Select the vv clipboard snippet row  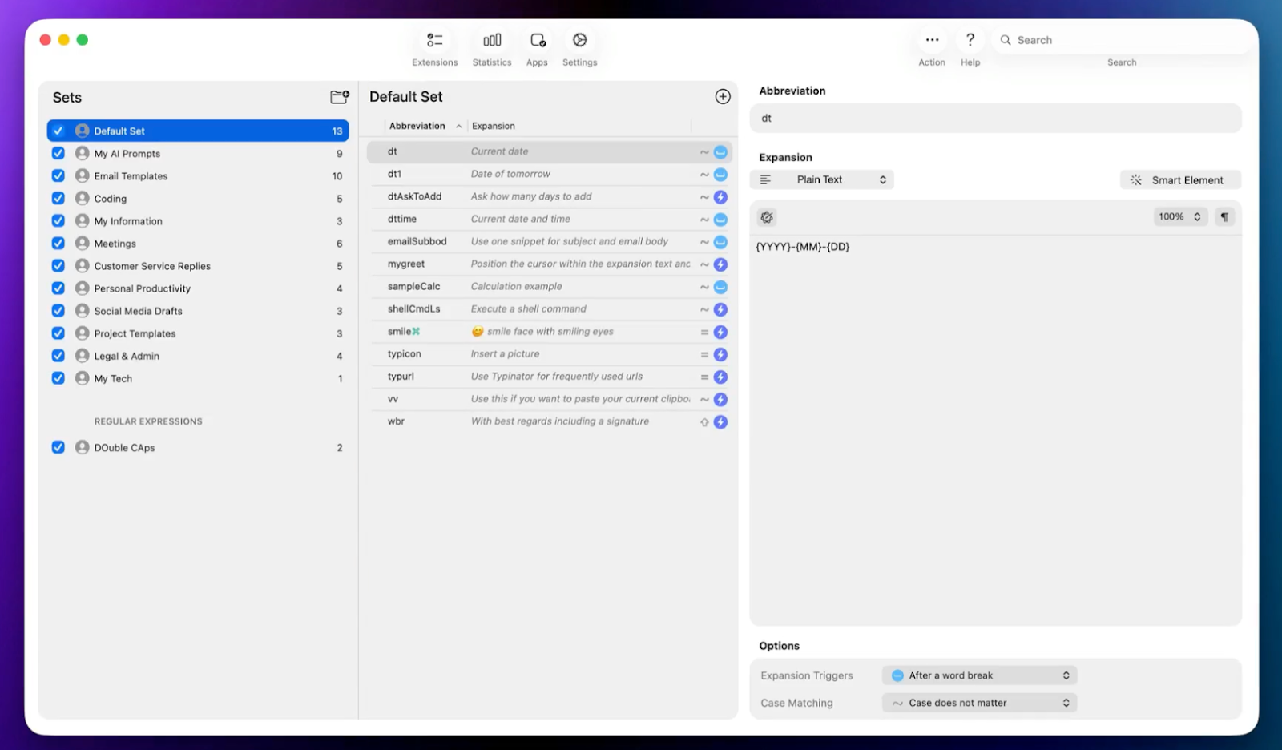(x=549, y=399)
